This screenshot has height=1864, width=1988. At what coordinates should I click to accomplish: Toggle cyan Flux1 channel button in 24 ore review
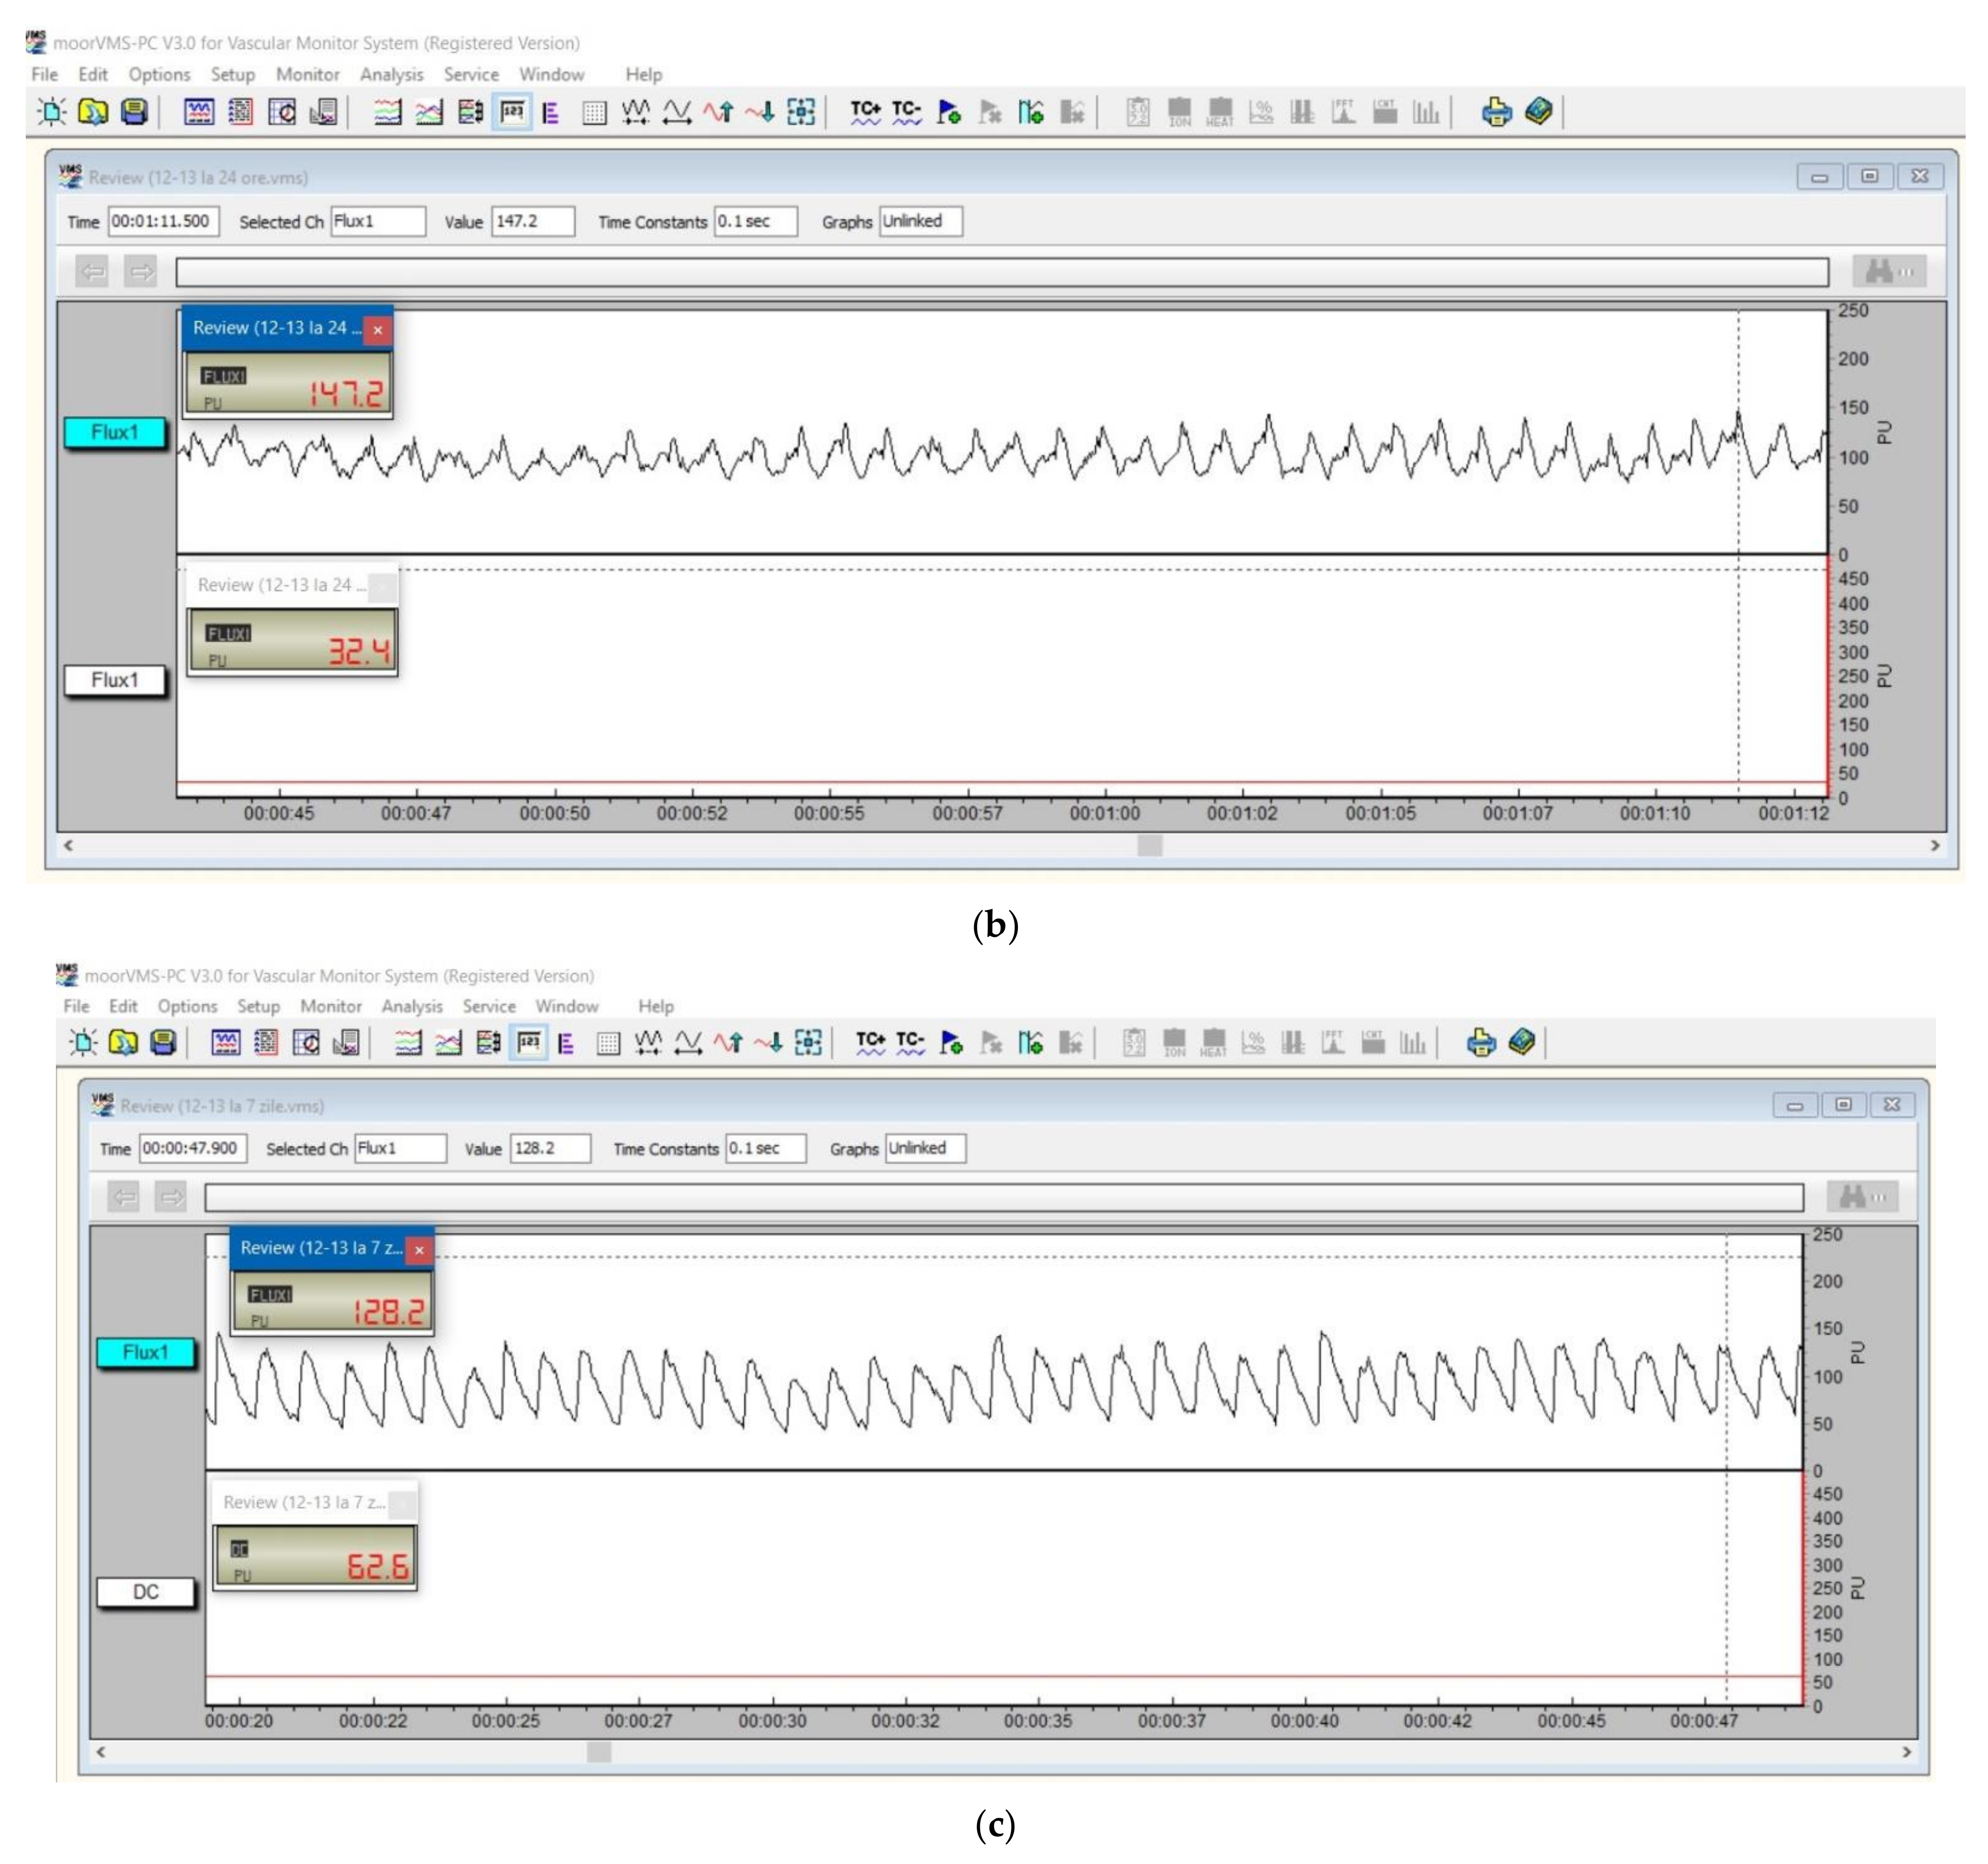point(114,433)
